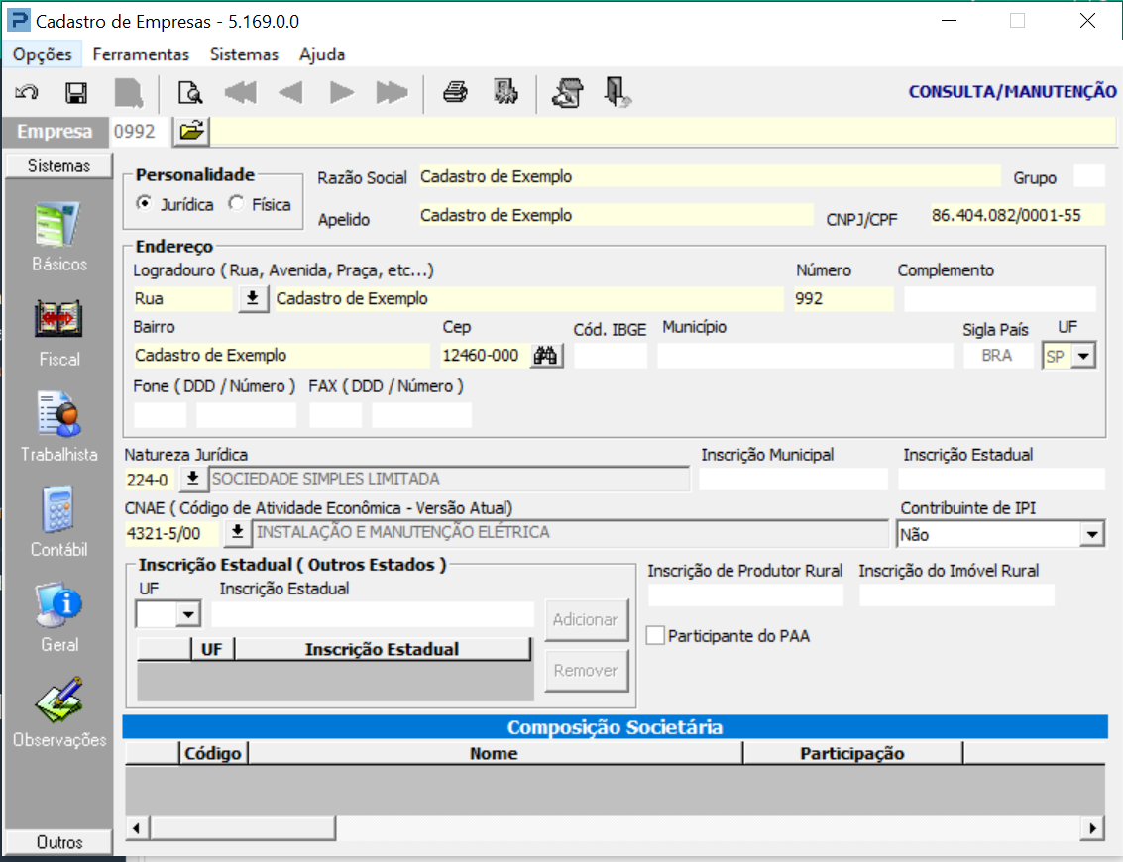Image resolution: width=1123 pixels, height=862 pixels.
Task: Click the Natureza Jurídica code 224-0 field
Action: click(x=150, y=479)
